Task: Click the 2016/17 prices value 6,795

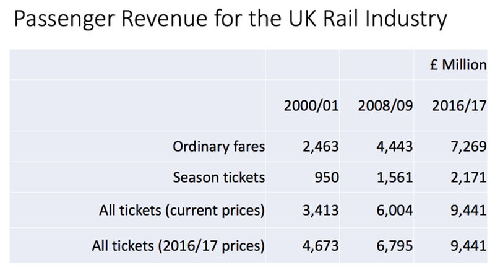Action: pyautogui.click(x=395, y=246)
